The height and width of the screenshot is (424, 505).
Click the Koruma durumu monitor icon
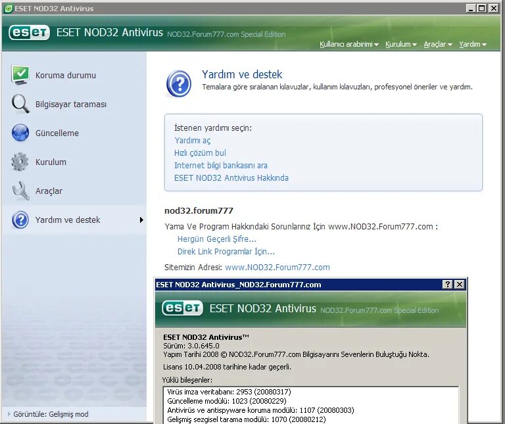(20, 75)
